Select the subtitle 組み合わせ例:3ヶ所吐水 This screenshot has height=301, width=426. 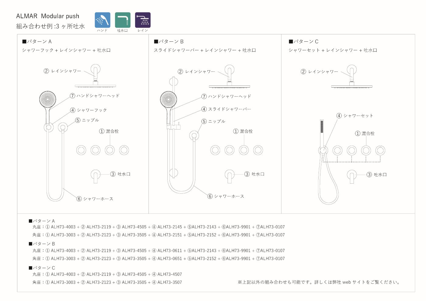[51, 26]
